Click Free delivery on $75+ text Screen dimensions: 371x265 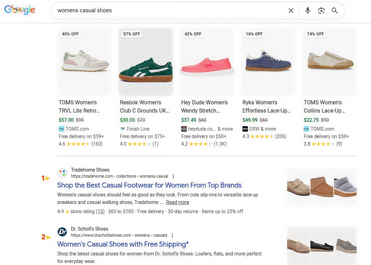(x=143, y=136)
